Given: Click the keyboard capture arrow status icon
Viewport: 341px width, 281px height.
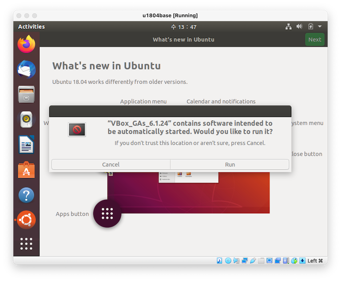Looking at the screenshot, I should (302, 260).
